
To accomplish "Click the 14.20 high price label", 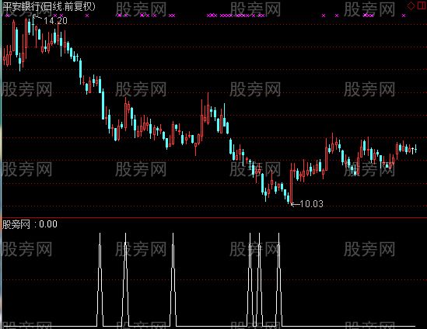I will (x=55, y=21).
